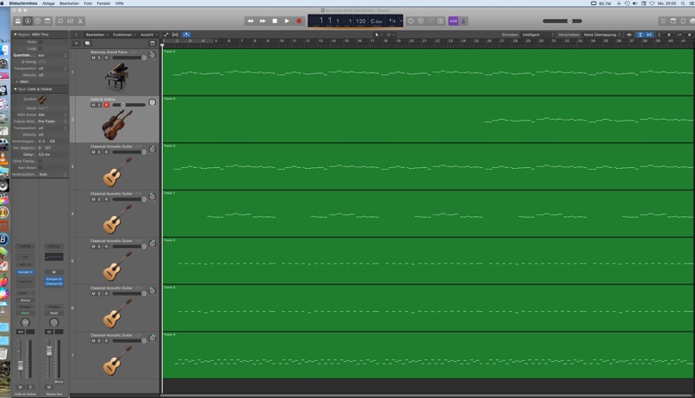Select the Cello & Violine instrument icon
695x398 pixels.
116,125
